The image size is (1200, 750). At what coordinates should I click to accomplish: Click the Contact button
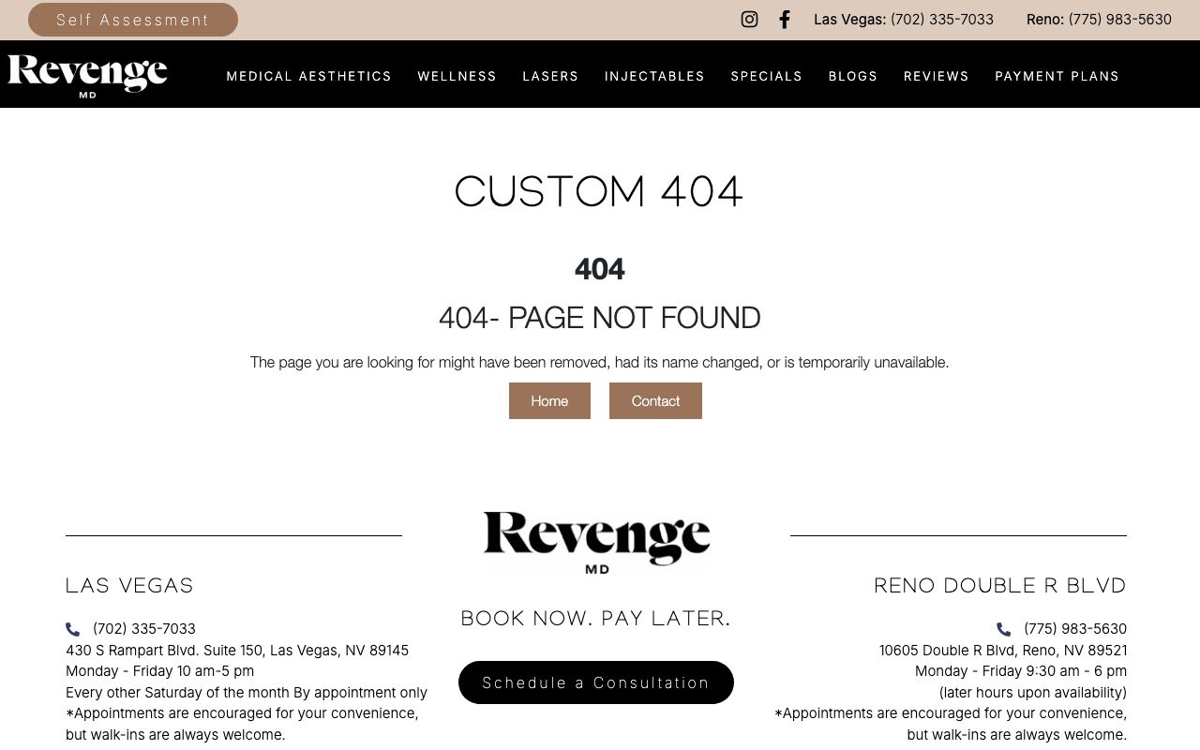coord(655,400)
